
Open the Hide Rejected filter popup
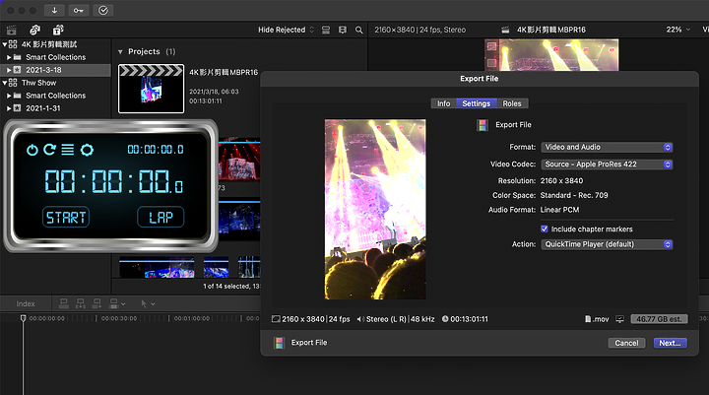click(x=286, y=30)
